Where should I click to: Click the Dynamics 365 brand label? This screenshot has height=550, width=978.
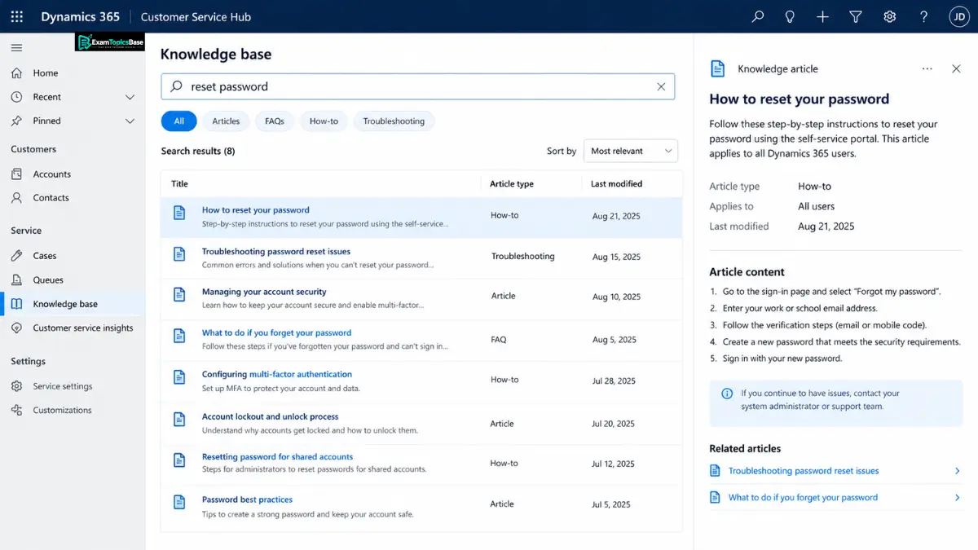click(x=80, y=16)
